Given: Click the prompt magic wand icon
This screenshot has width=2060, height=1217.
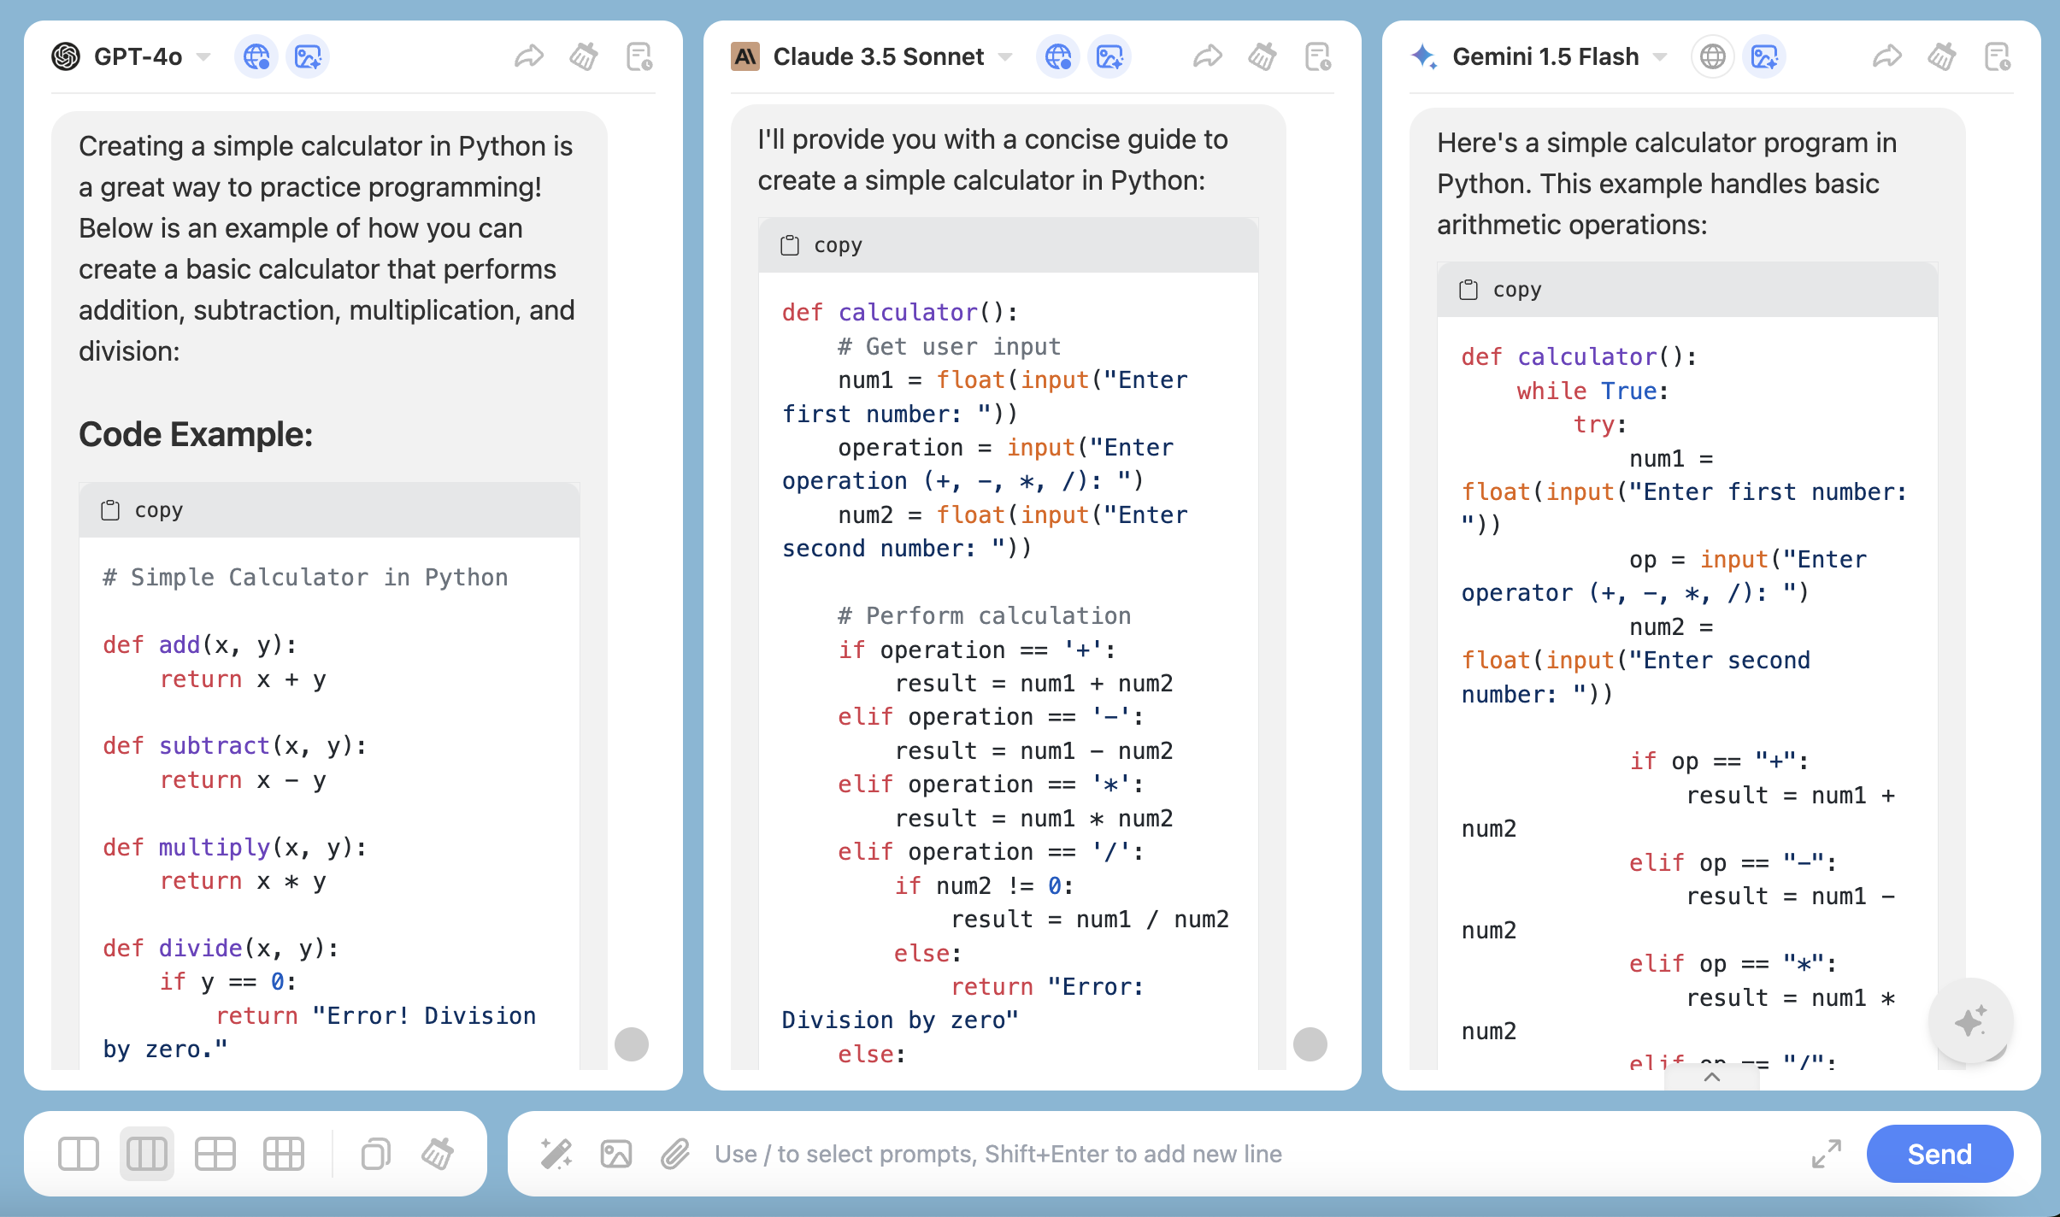Looking at the screenshot, I should [556, 1154].
